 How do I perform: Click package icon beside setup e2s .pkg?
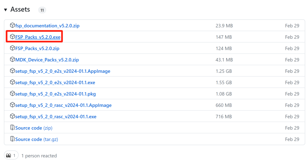coord(12,94)
